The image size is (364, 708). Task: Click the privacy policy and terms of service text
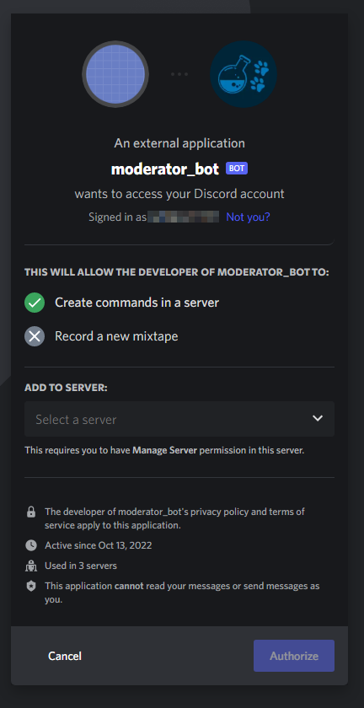click(x=174, y=519)
